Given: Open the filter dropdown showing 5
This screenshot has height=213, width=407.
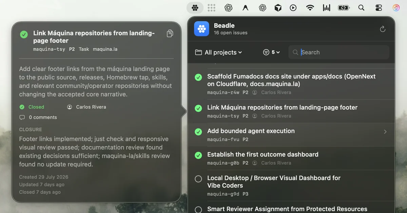Looking at the screenshot, I should [x=271, y=52].
